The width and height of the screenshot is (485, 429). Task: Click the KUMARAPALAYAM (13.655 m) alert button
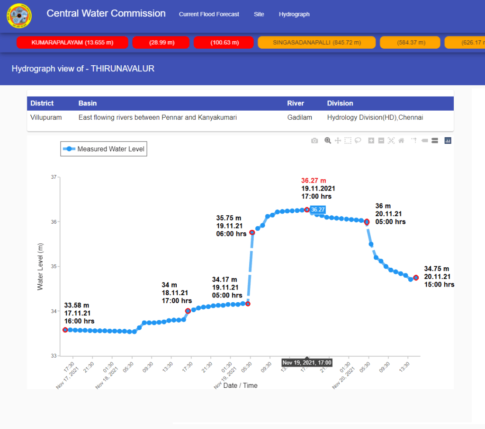tap(72, 43)
